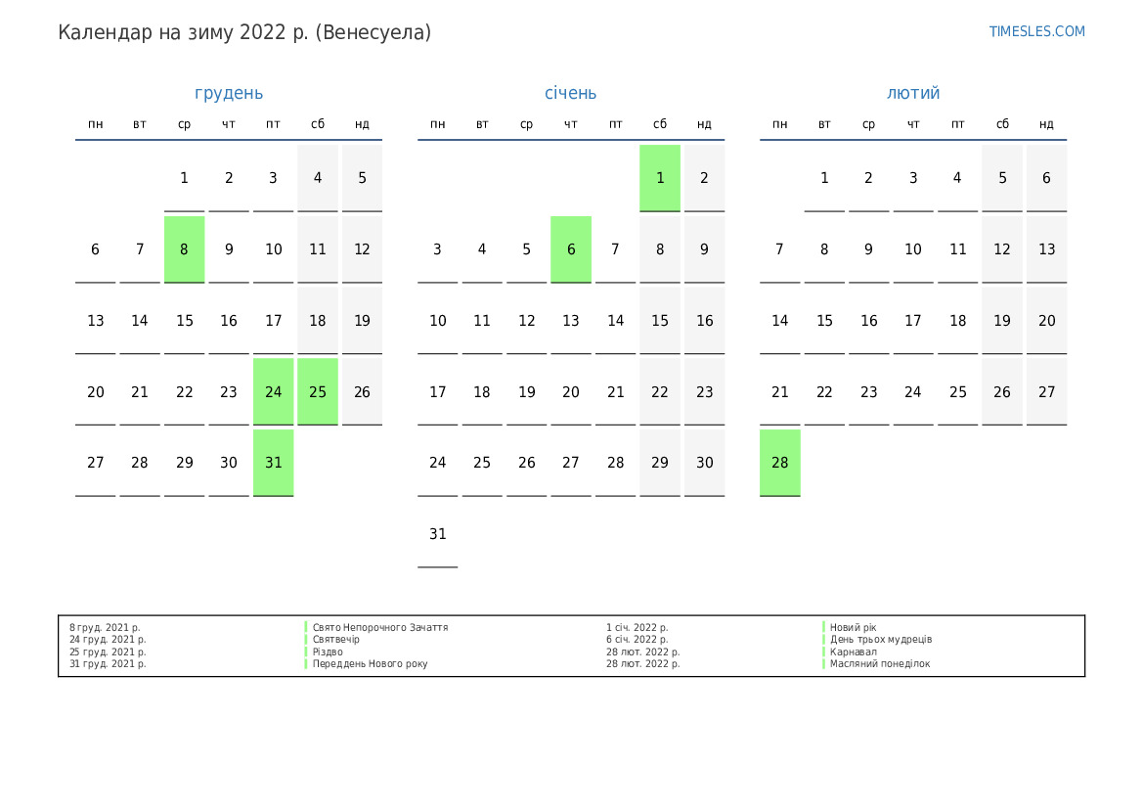Screen dimensions: 1143x809
Task: Select January 13 date cell
Action: [x=571, y=320]
